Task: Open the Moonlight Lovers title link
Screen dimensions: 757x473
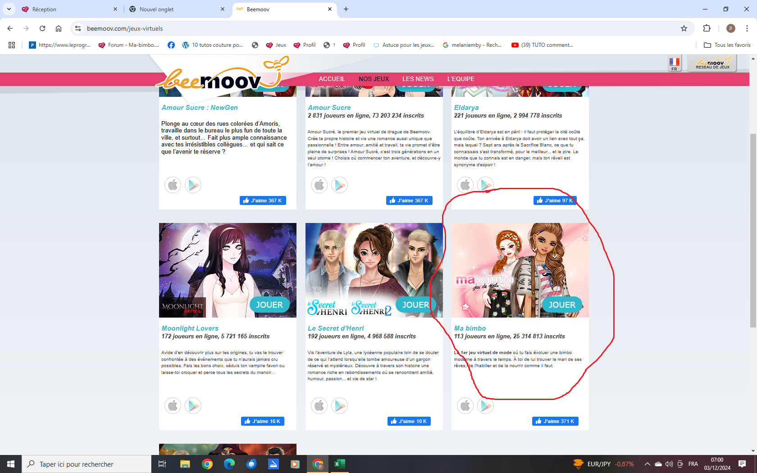Action: (x=190, y=328)
